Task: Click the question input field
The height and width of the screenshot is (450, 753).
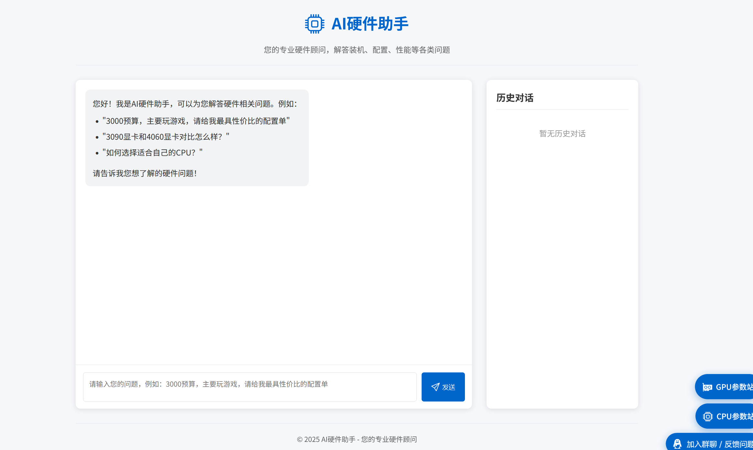Action: click(250, 387)
